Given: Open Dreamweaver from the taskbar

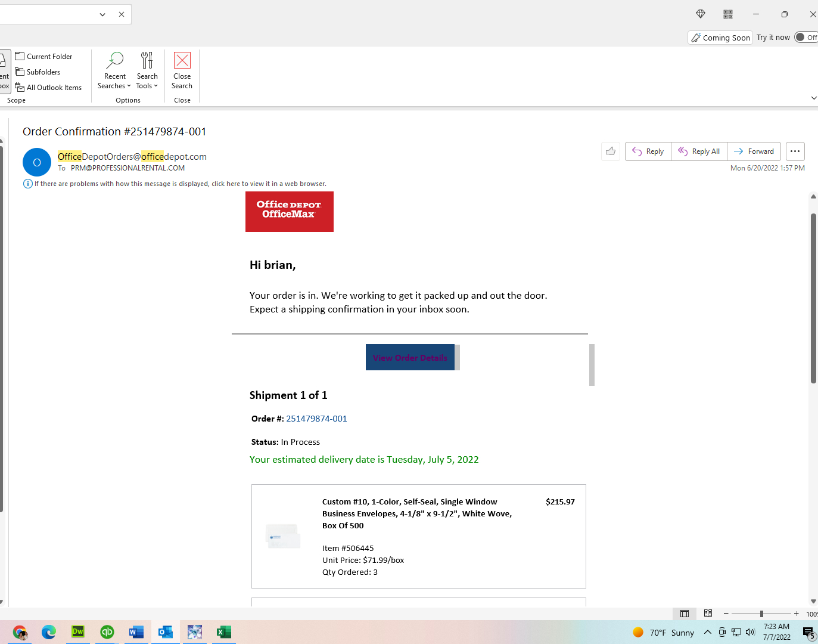Looking at the screenshot, I should tap(78, 632).
